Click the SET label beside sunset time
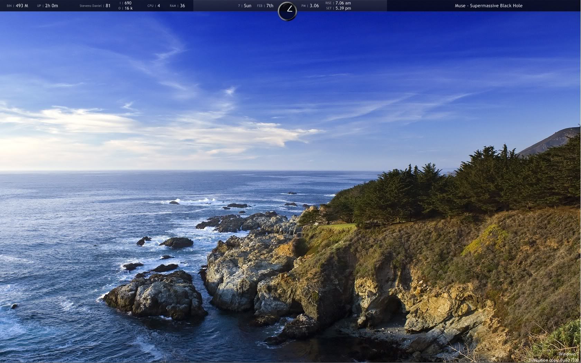This screenshot has width=581, height=363. point(329,8)
